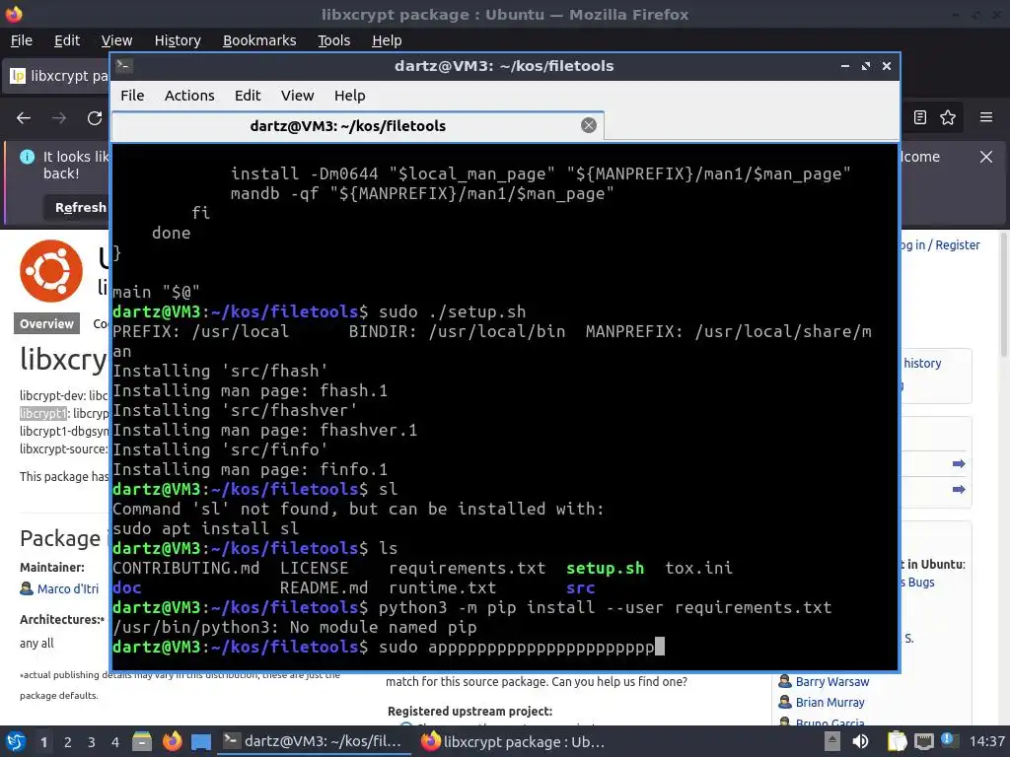
Task: Click the taskbar clock showing 14:37
Action: click(986, 741)
